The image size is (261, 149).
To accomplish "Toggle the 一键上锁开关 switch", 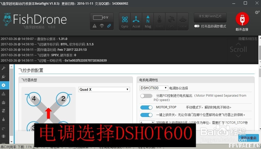I will pos(146,115).
